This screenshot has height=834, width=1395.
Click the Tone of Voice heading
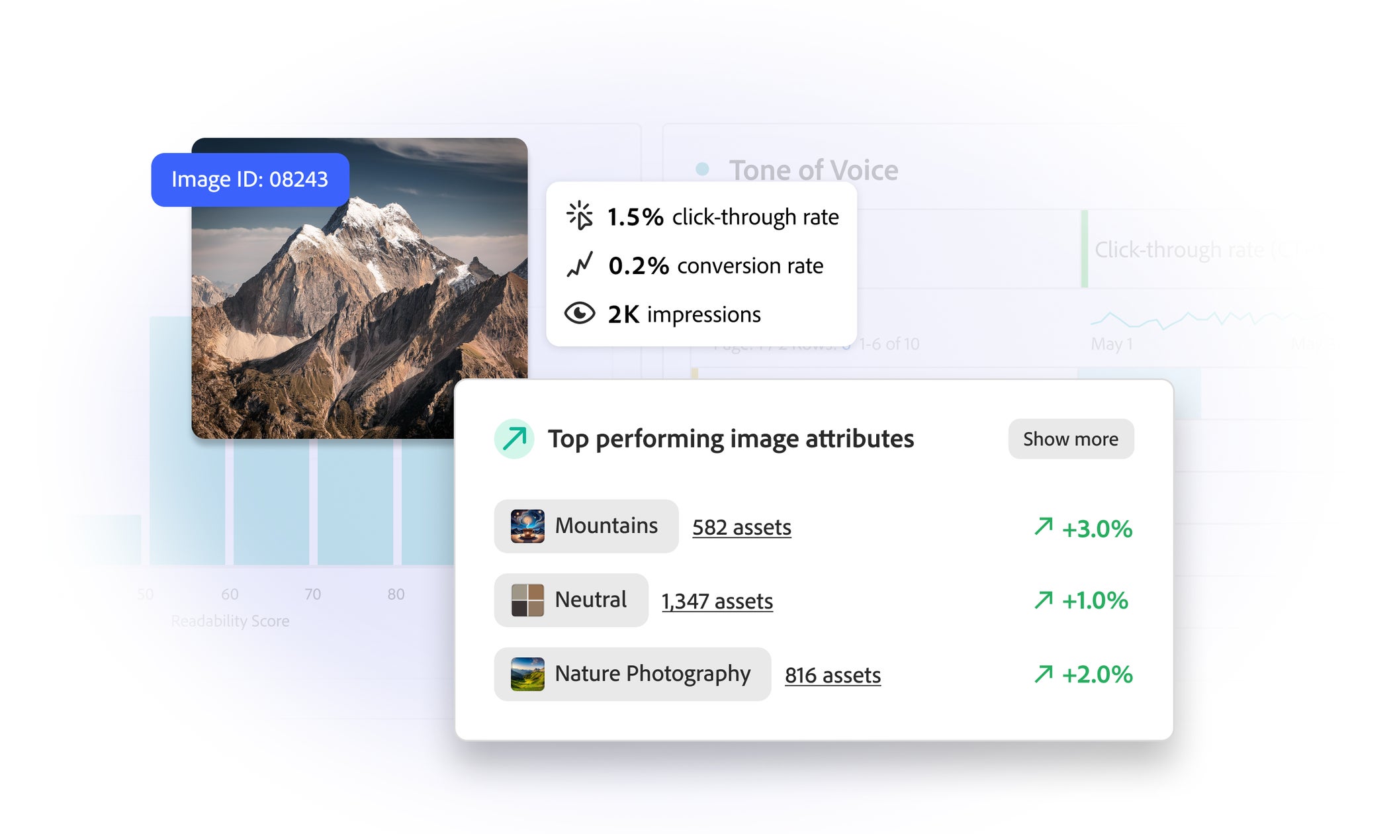point(813,170)
